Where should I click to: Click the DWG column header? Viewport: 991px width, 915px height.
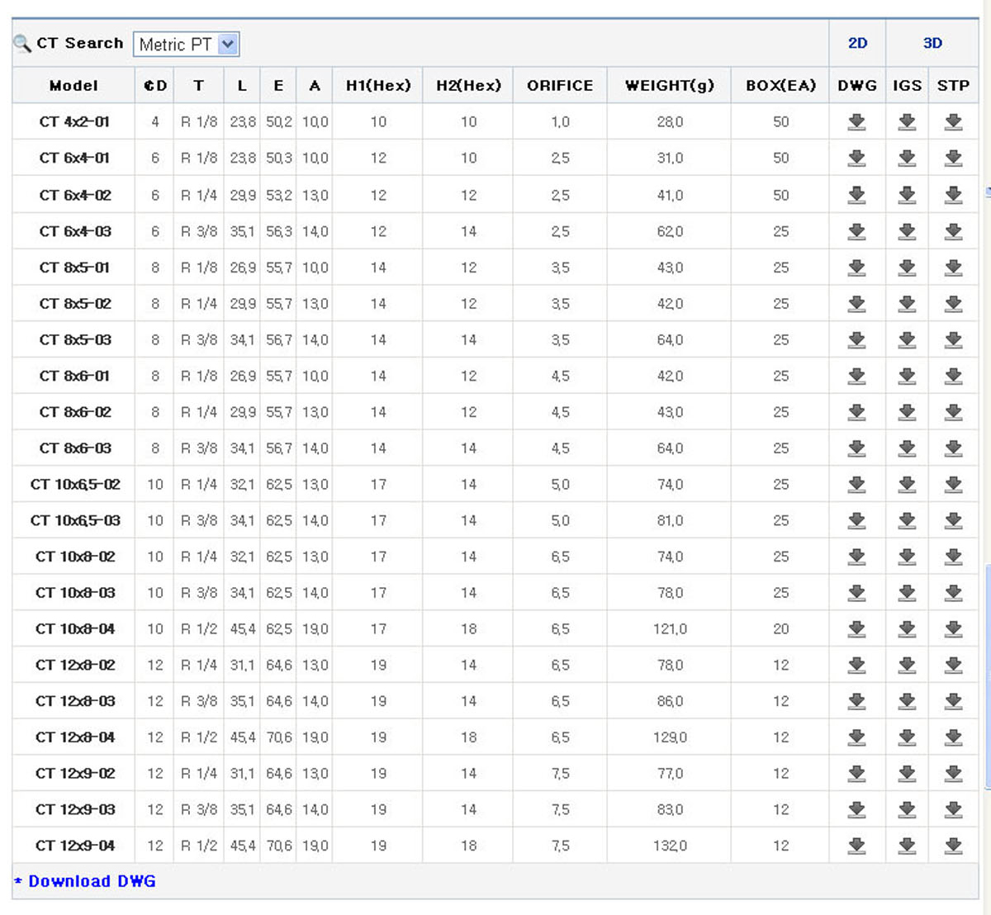[857, 86]
